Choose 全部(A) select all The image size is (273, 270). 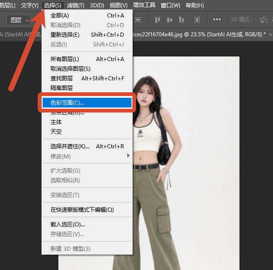click(87, 16)
